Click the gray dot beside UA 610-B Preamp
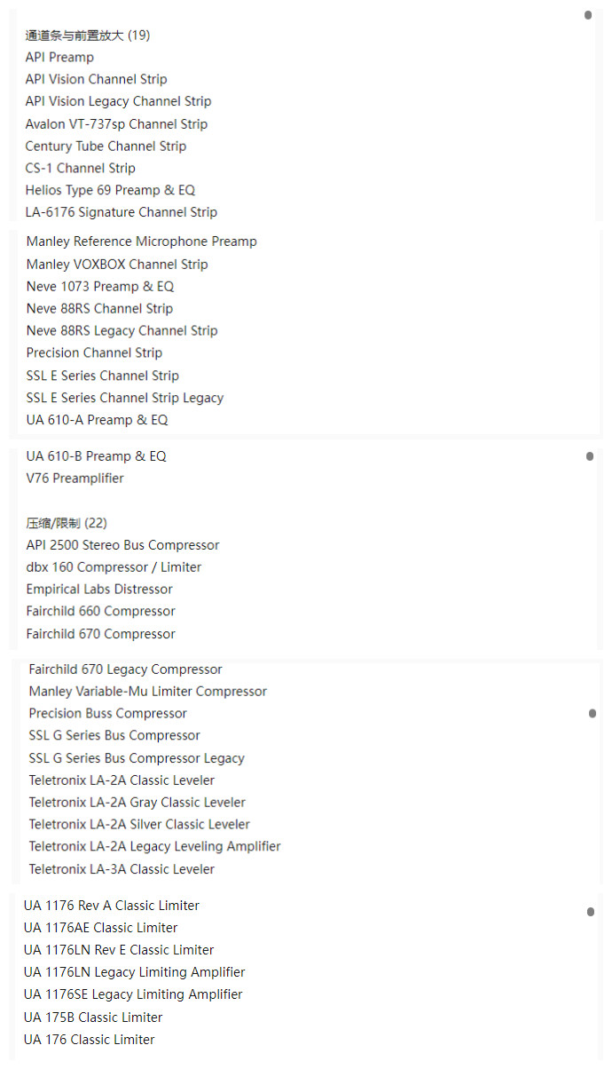This screenshot has width=612, height=1069. tap(590, 456)
